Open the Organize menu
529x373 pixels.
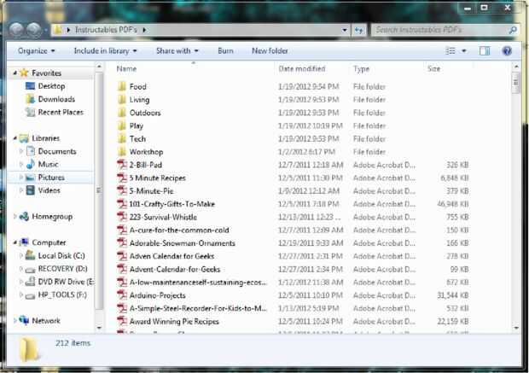[x=36, y=51]
